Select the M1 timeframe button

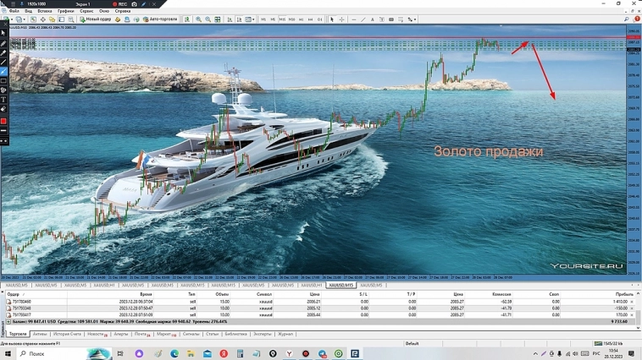(x=263, y=19)
